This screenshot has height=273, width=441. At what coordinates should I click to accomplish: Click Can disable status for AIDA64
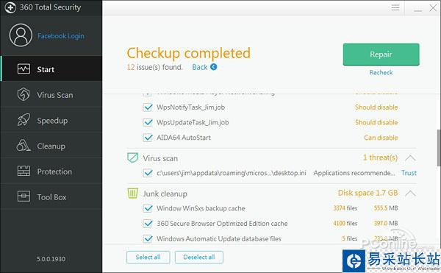381,138
